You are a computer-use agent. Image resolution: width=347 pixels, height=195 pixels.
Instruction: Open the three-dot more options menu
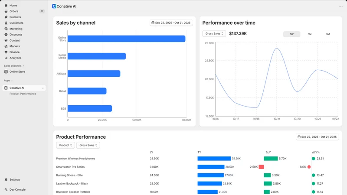(x=341, y=6)
